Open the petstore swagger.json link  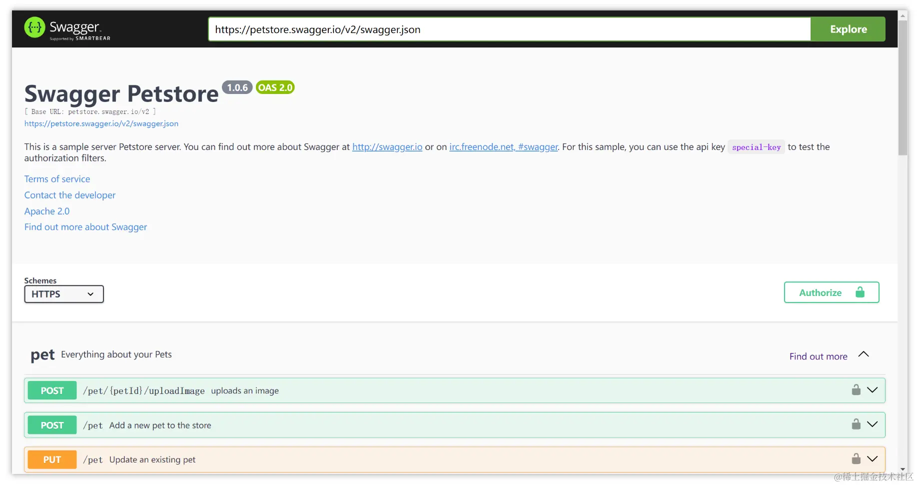click(x=101, y=123)
